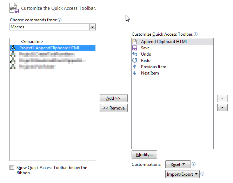Click info icon beside Customize Quick Access Toolbar

coord(196,34)
